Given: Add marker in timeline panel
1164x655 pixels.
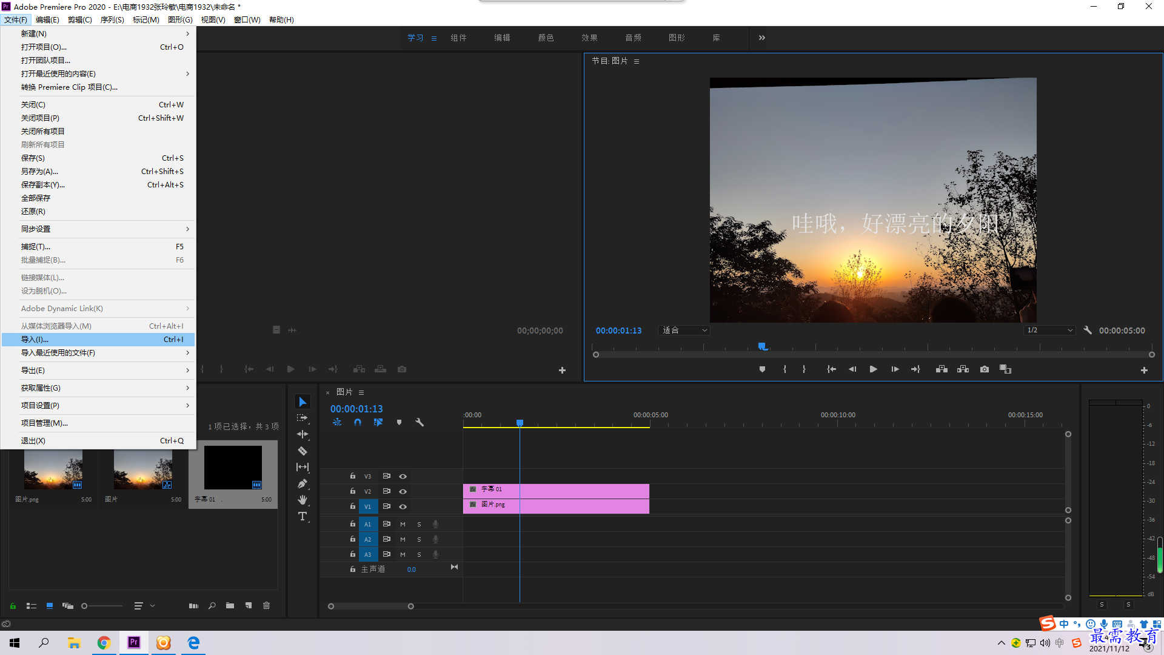Looking at the screenshot, I should click(399, 422).
